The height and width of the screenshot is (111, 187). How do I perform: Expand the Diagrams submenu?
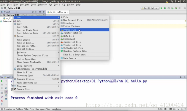[37, 86]
